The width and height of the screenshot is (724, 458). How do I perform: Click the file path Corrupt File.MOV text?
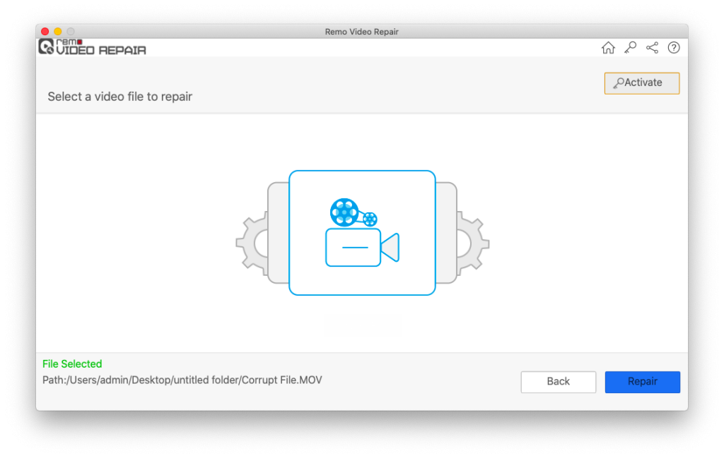coord(182,380)
